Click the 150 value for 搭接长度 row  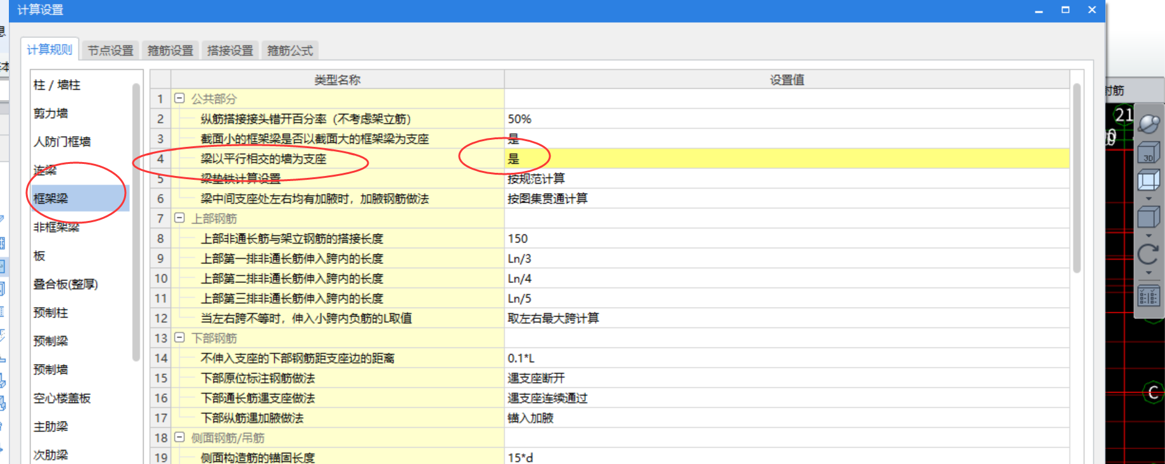point(518,239)
